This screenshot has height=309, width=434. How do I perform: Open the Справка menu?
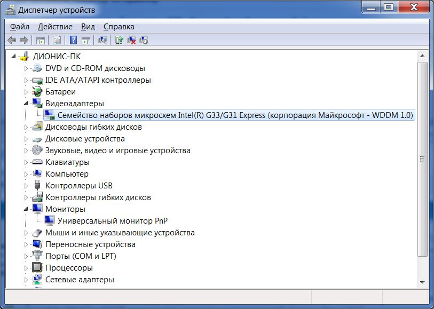119,27
